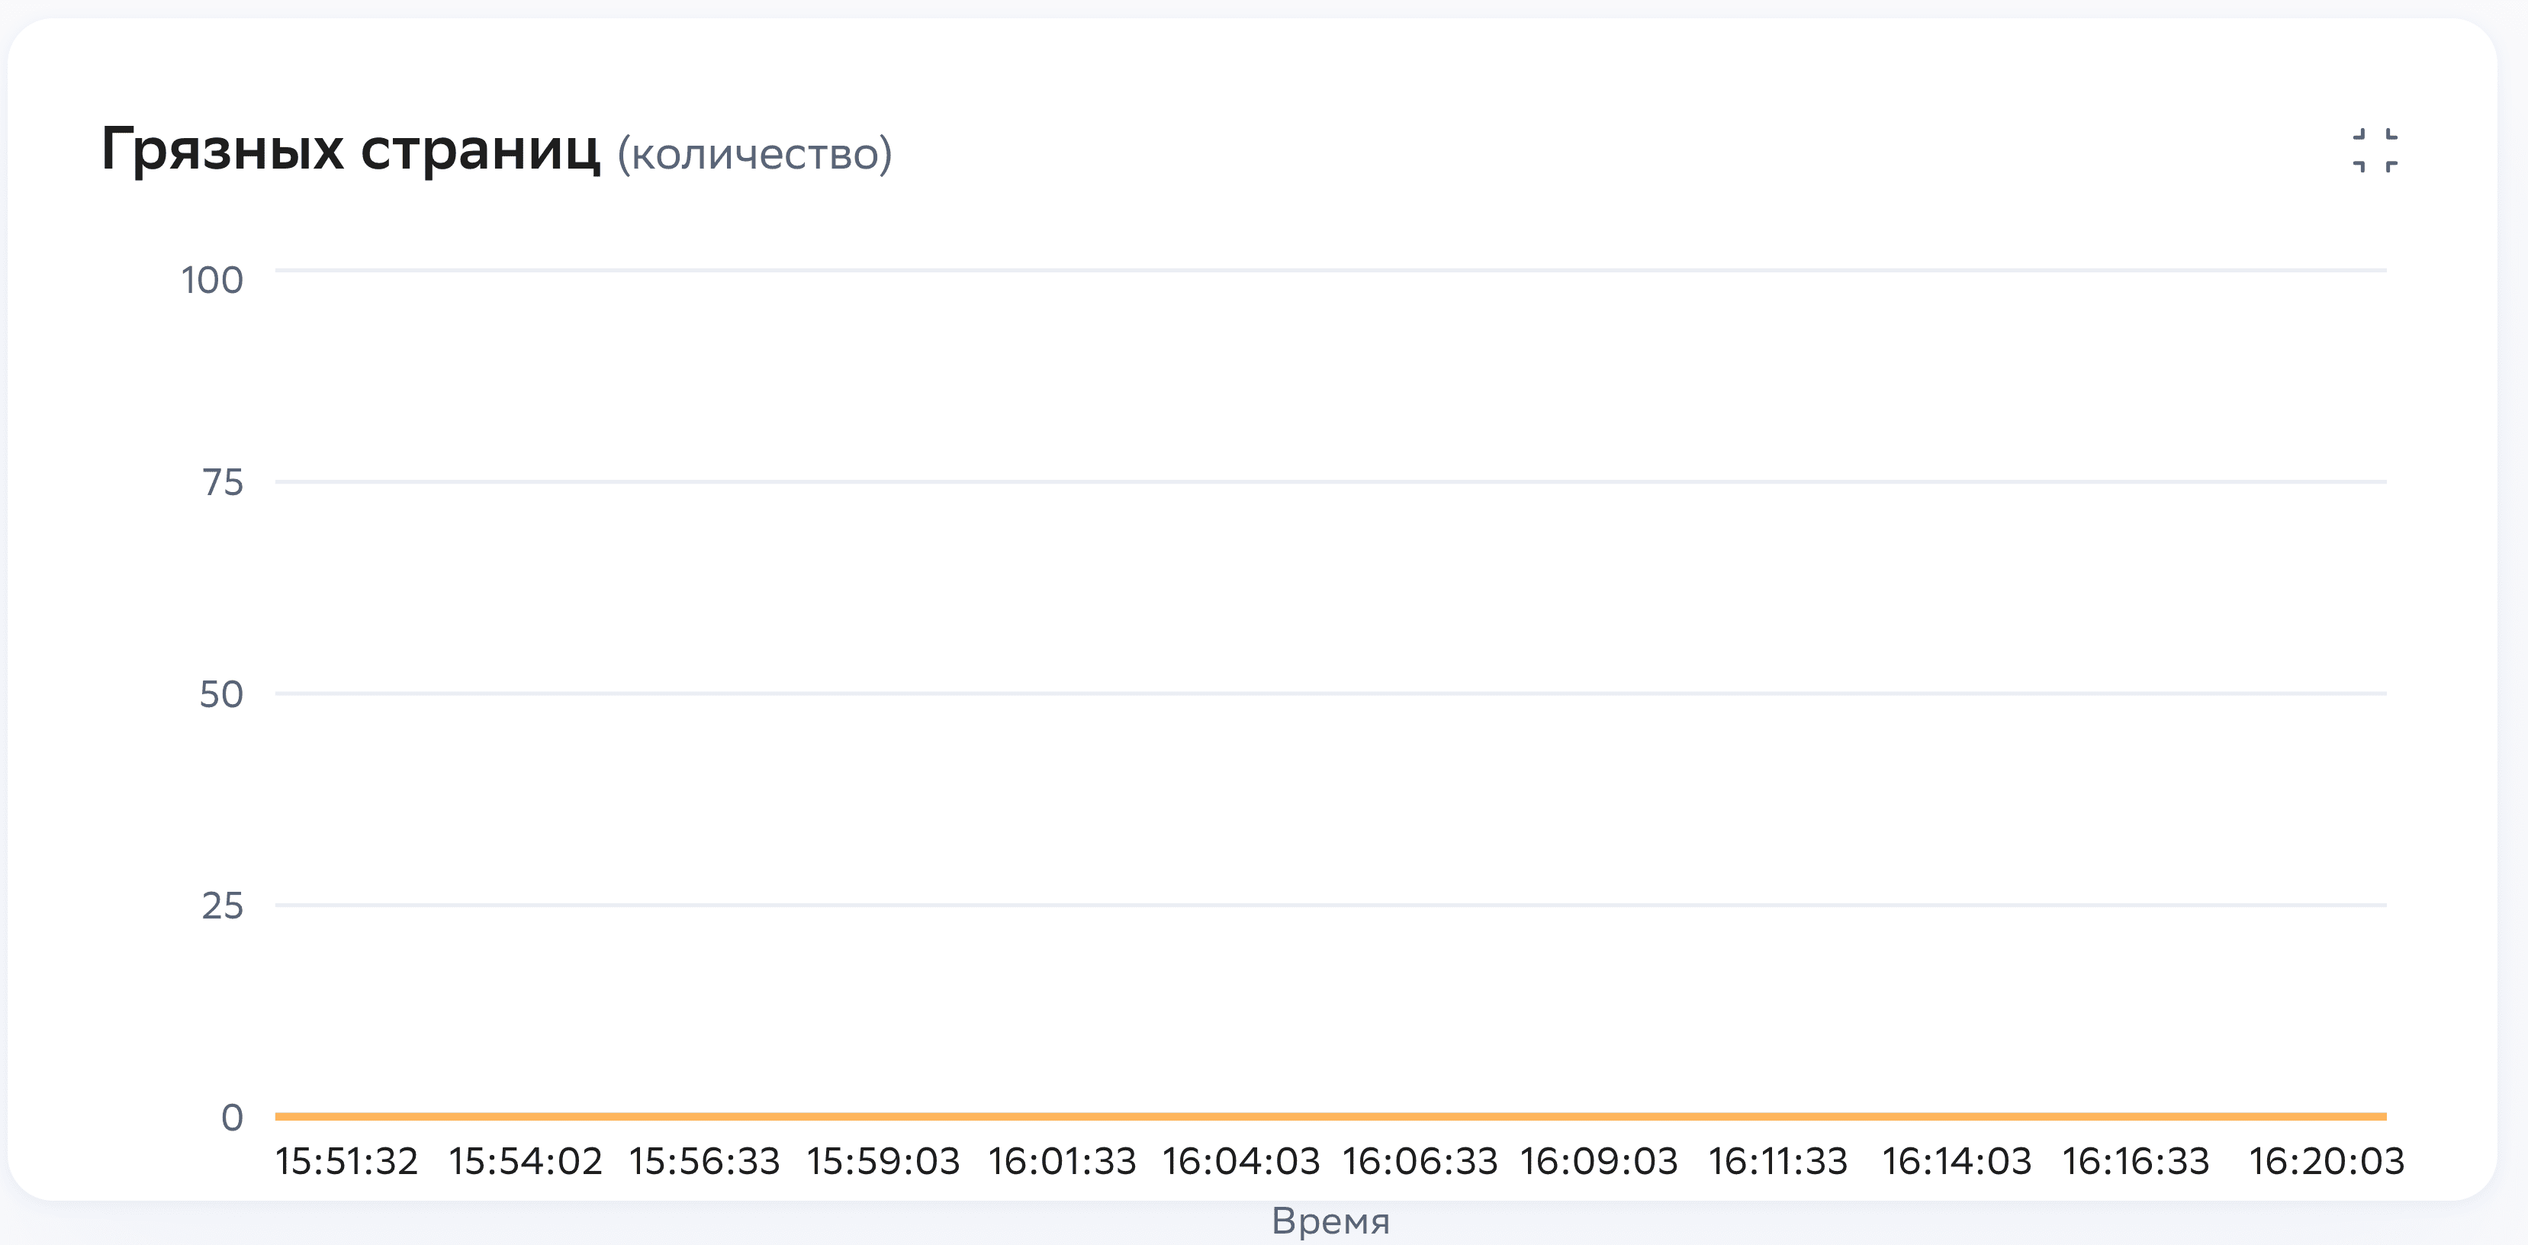
Task: Click the 15:54:02 time label
Action: click(525, 1162)
